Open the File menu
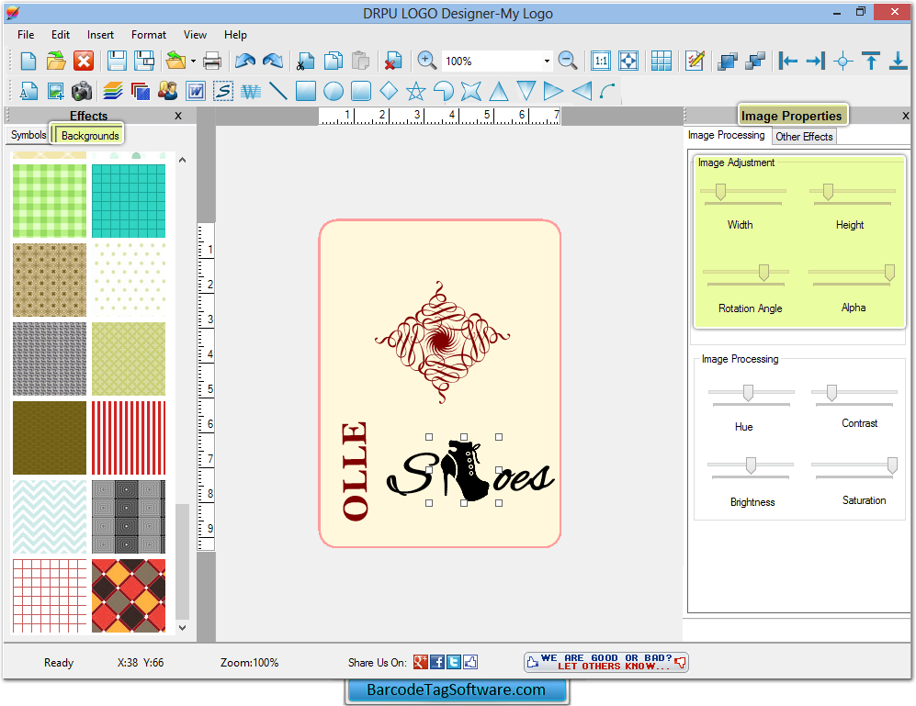 [x=26, y=35]
